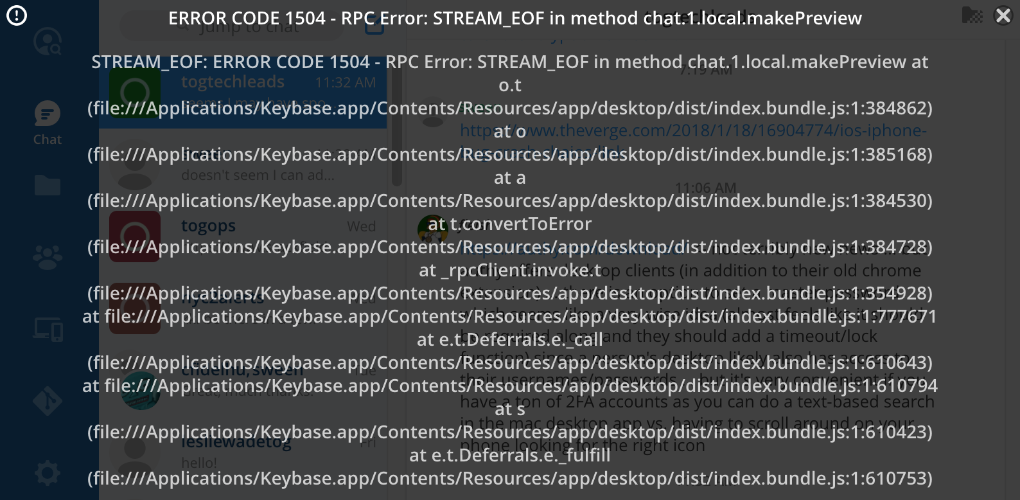Open the togtechleads conversation
The image size is (1020, 500).
[243, 92]
